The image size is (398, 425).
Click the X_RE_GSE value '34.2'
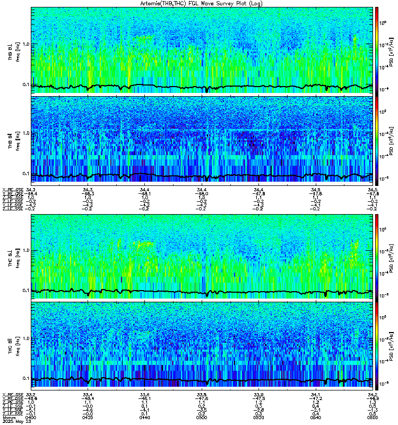click(373, 395)
